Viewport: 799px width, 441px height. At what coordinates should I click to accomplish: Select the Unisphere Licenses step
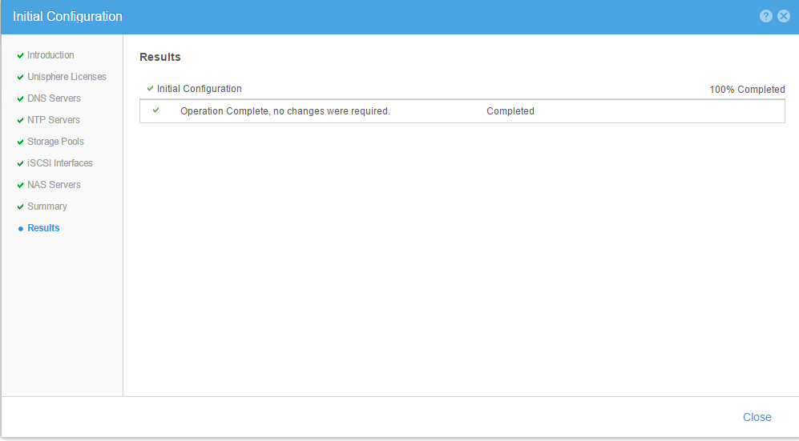coord(67,77)
